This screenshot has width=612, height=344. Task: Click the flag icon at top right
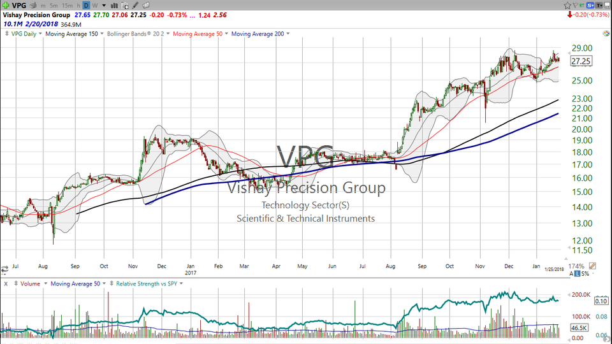point(575,6)
